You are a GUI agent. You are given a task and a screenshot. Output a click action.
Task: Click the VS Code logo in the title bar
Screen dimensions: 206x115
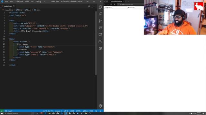[x=2, y=2]
